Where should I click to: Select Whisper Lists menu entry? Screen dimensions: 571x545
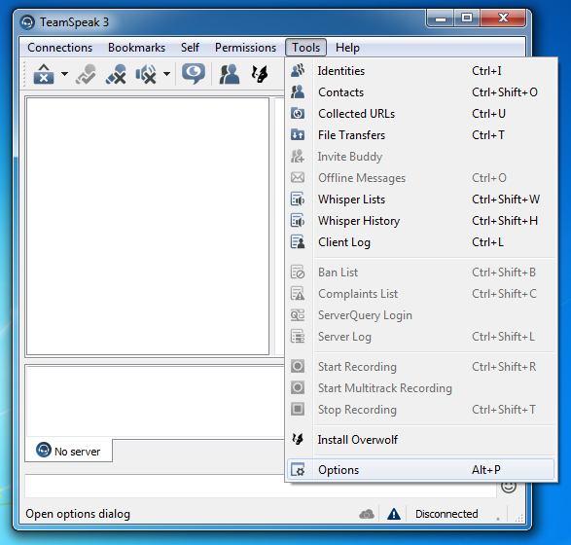pyautogui.click(x=420, y=200)
